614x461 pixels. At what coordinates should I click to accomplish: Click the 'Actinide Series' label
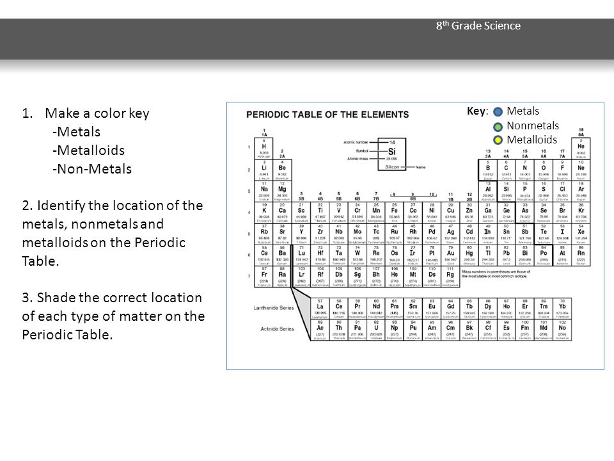pos(277,329)
